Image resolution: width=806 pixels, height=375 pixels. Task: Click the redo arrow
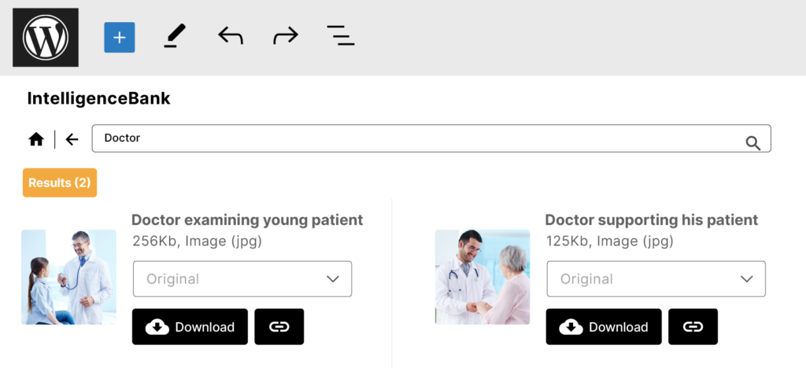(x=285, y=36)
